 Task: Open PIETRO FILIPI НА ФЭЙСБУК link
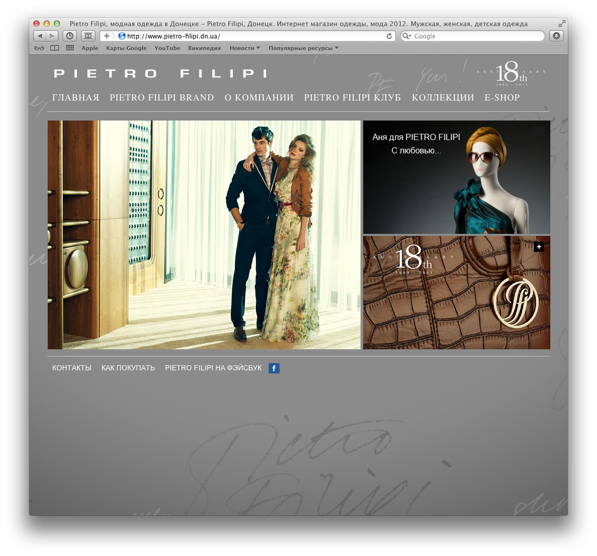coord(213,368)
